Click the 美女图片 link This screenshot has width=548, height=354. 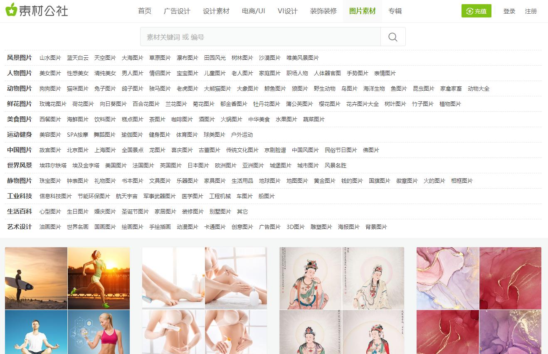49,73
